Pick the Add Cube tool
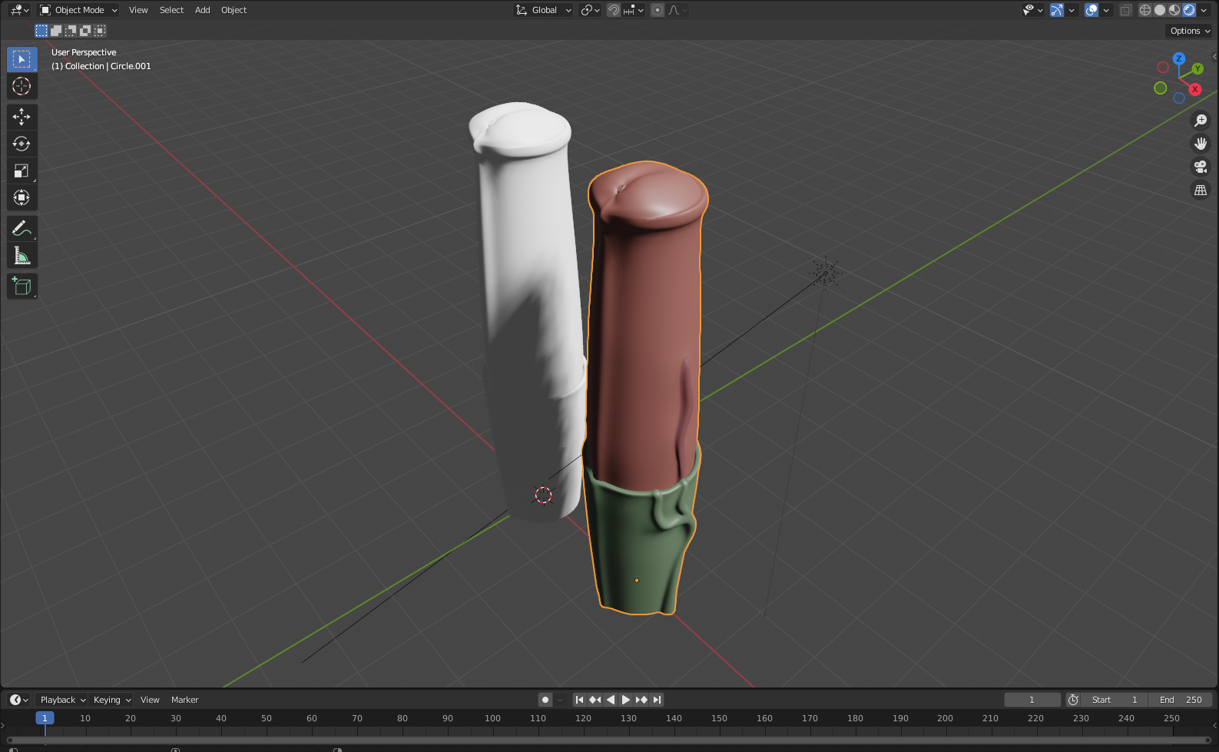The image size is (1219, 752). [22, 287]
